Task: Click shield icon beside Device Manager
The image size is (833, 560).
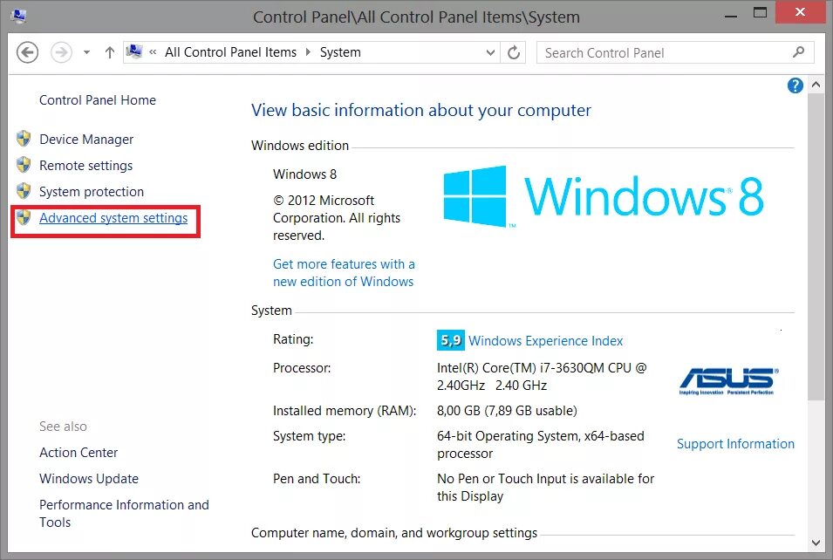Action: 24,139
